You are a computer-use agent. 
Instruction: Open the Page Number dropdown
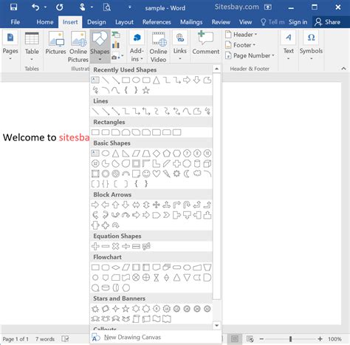pyautogui.click(x=250, y=55)
